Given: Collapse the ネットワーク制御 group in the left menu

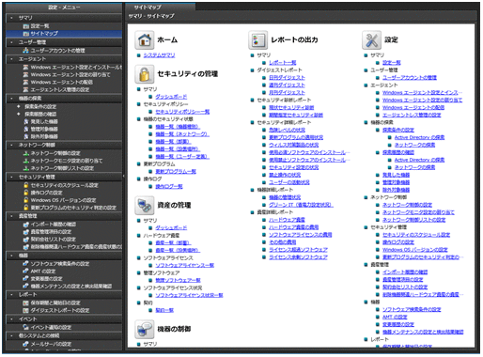Looking at the screenshot, I should [11, 145].
